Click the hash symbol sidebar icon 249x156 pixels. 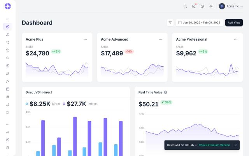click(8, 97)
